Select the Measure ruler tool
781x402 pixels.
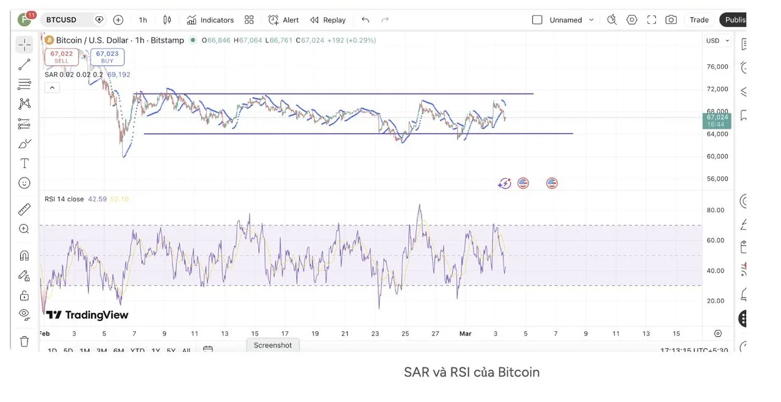(24, 209)
